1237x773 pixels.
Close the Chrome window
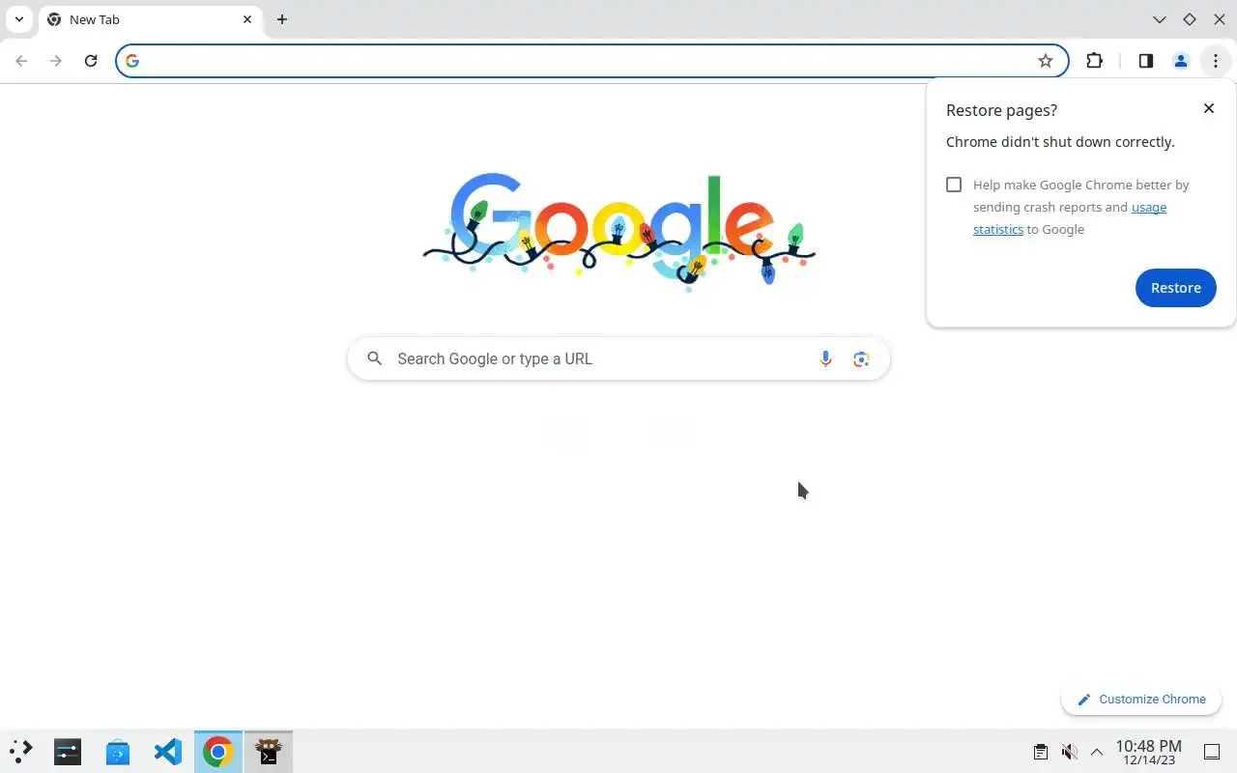pos(1219,19)
